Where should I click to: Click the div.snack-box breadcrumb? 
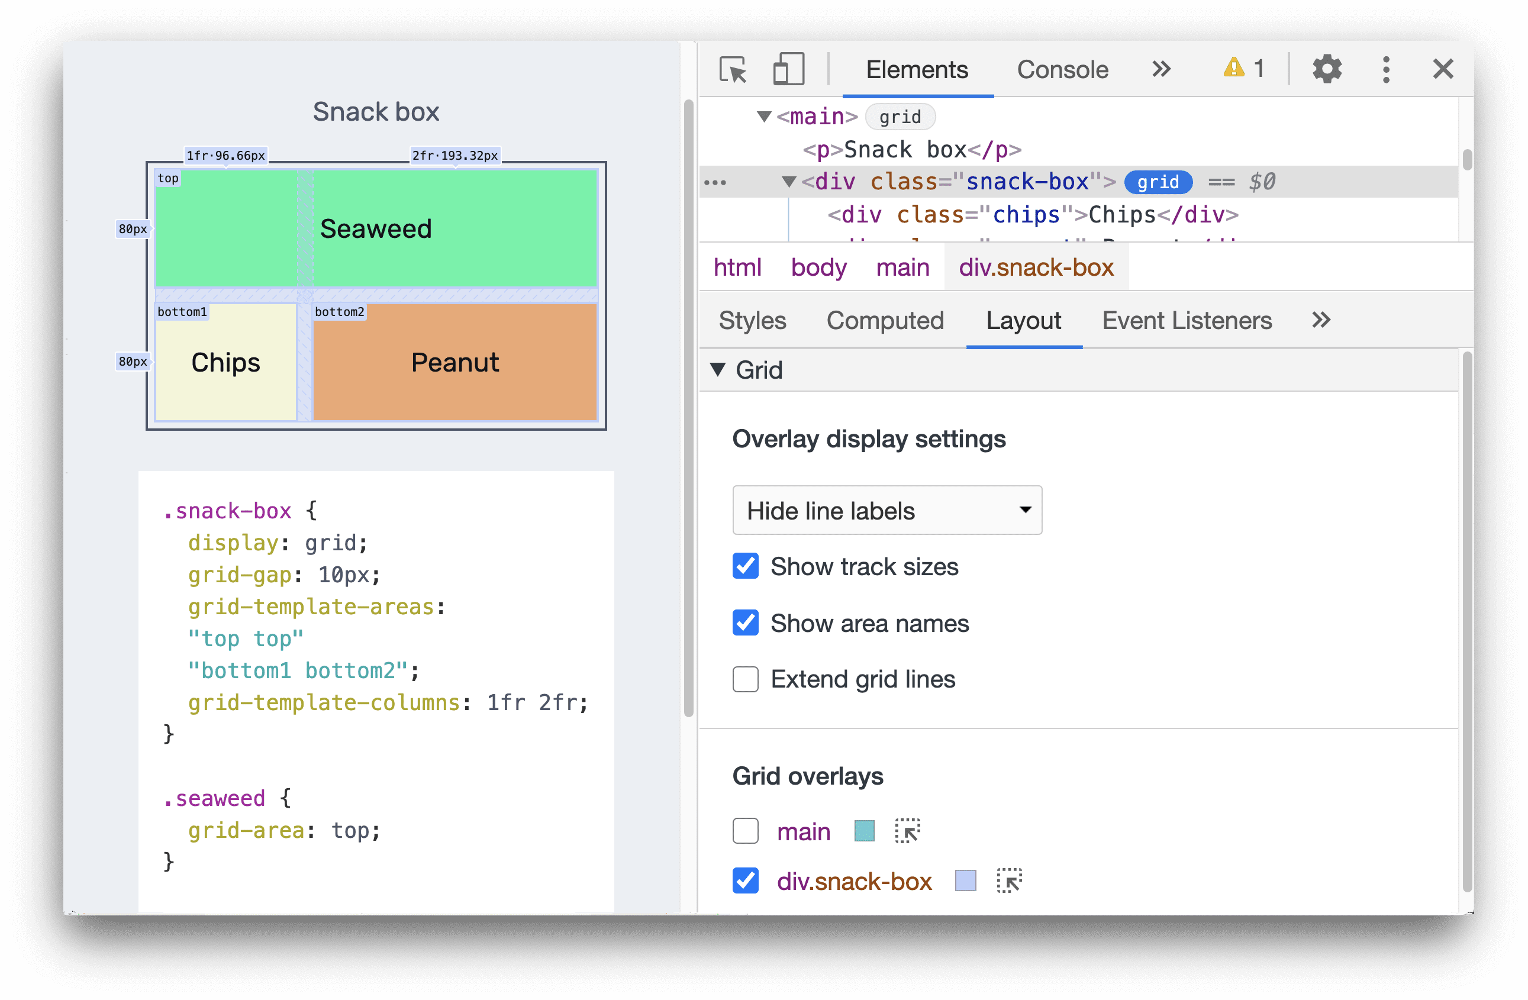pyautogui.click(x=1037, y=268)
